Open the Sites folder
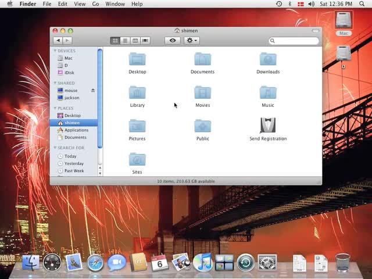 click(x=137, y=159)
